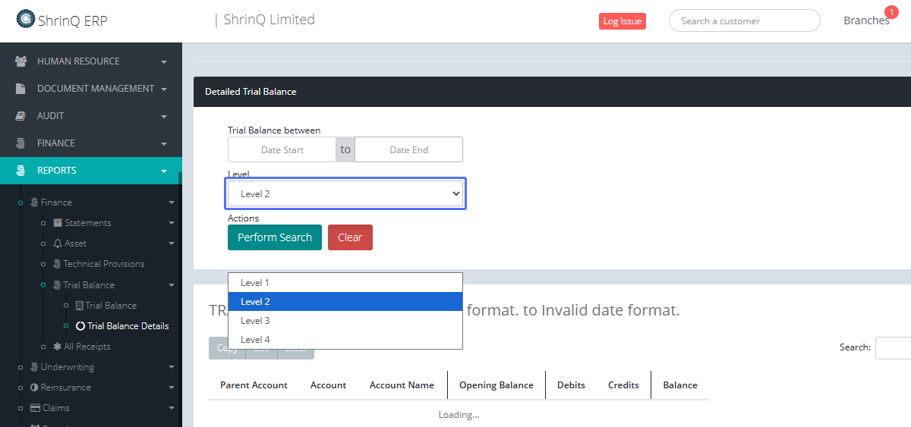
Task: Open All Receipts report link
Action: point(87,347)
